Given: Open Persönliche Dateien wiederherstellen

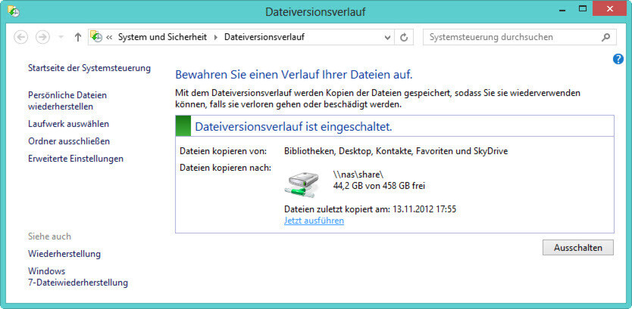Looking at the screenshot, I should tap(67, 100).
